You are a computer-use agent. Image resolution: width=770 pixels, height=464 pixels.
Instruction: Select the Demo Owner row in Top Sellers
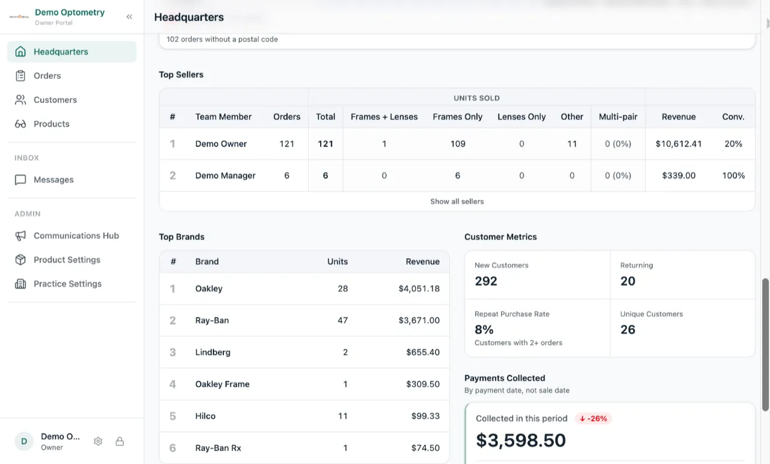pyautogui.click(x=457, y=144)
